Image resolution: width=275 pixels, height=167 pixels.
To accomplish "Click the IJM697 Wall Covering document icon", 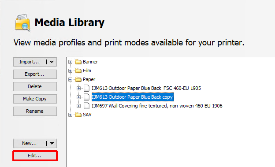I will (x=86, y=106).
